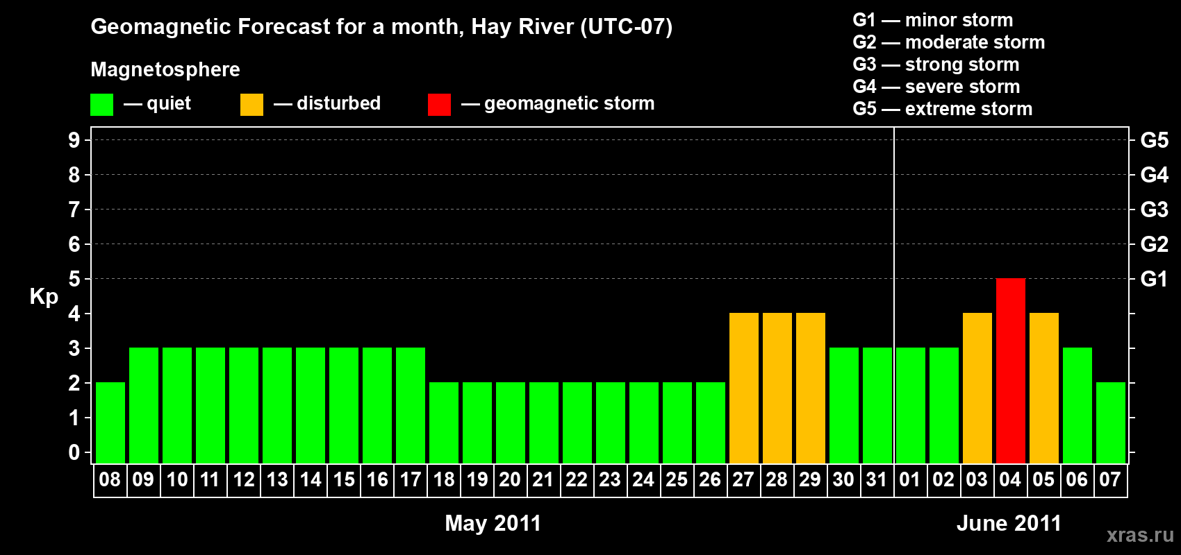Click the date label 12
This screenshot has width=1181, height=555.
pyautogui.click(x=243, y=479)
